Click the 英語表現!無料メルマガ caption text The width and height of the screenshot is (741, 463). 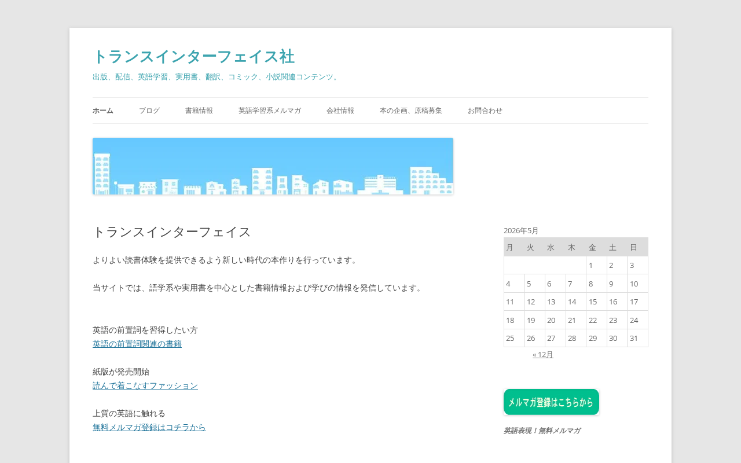(542, 431)
